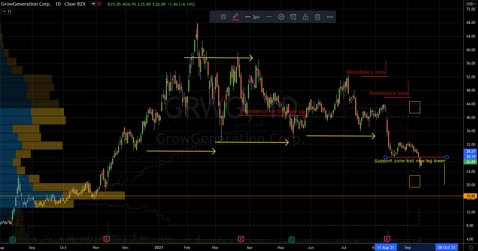Screen dimensions: 478x251
Task: Click the blue 28.27 price axis label
Action: tap(471, 151)
